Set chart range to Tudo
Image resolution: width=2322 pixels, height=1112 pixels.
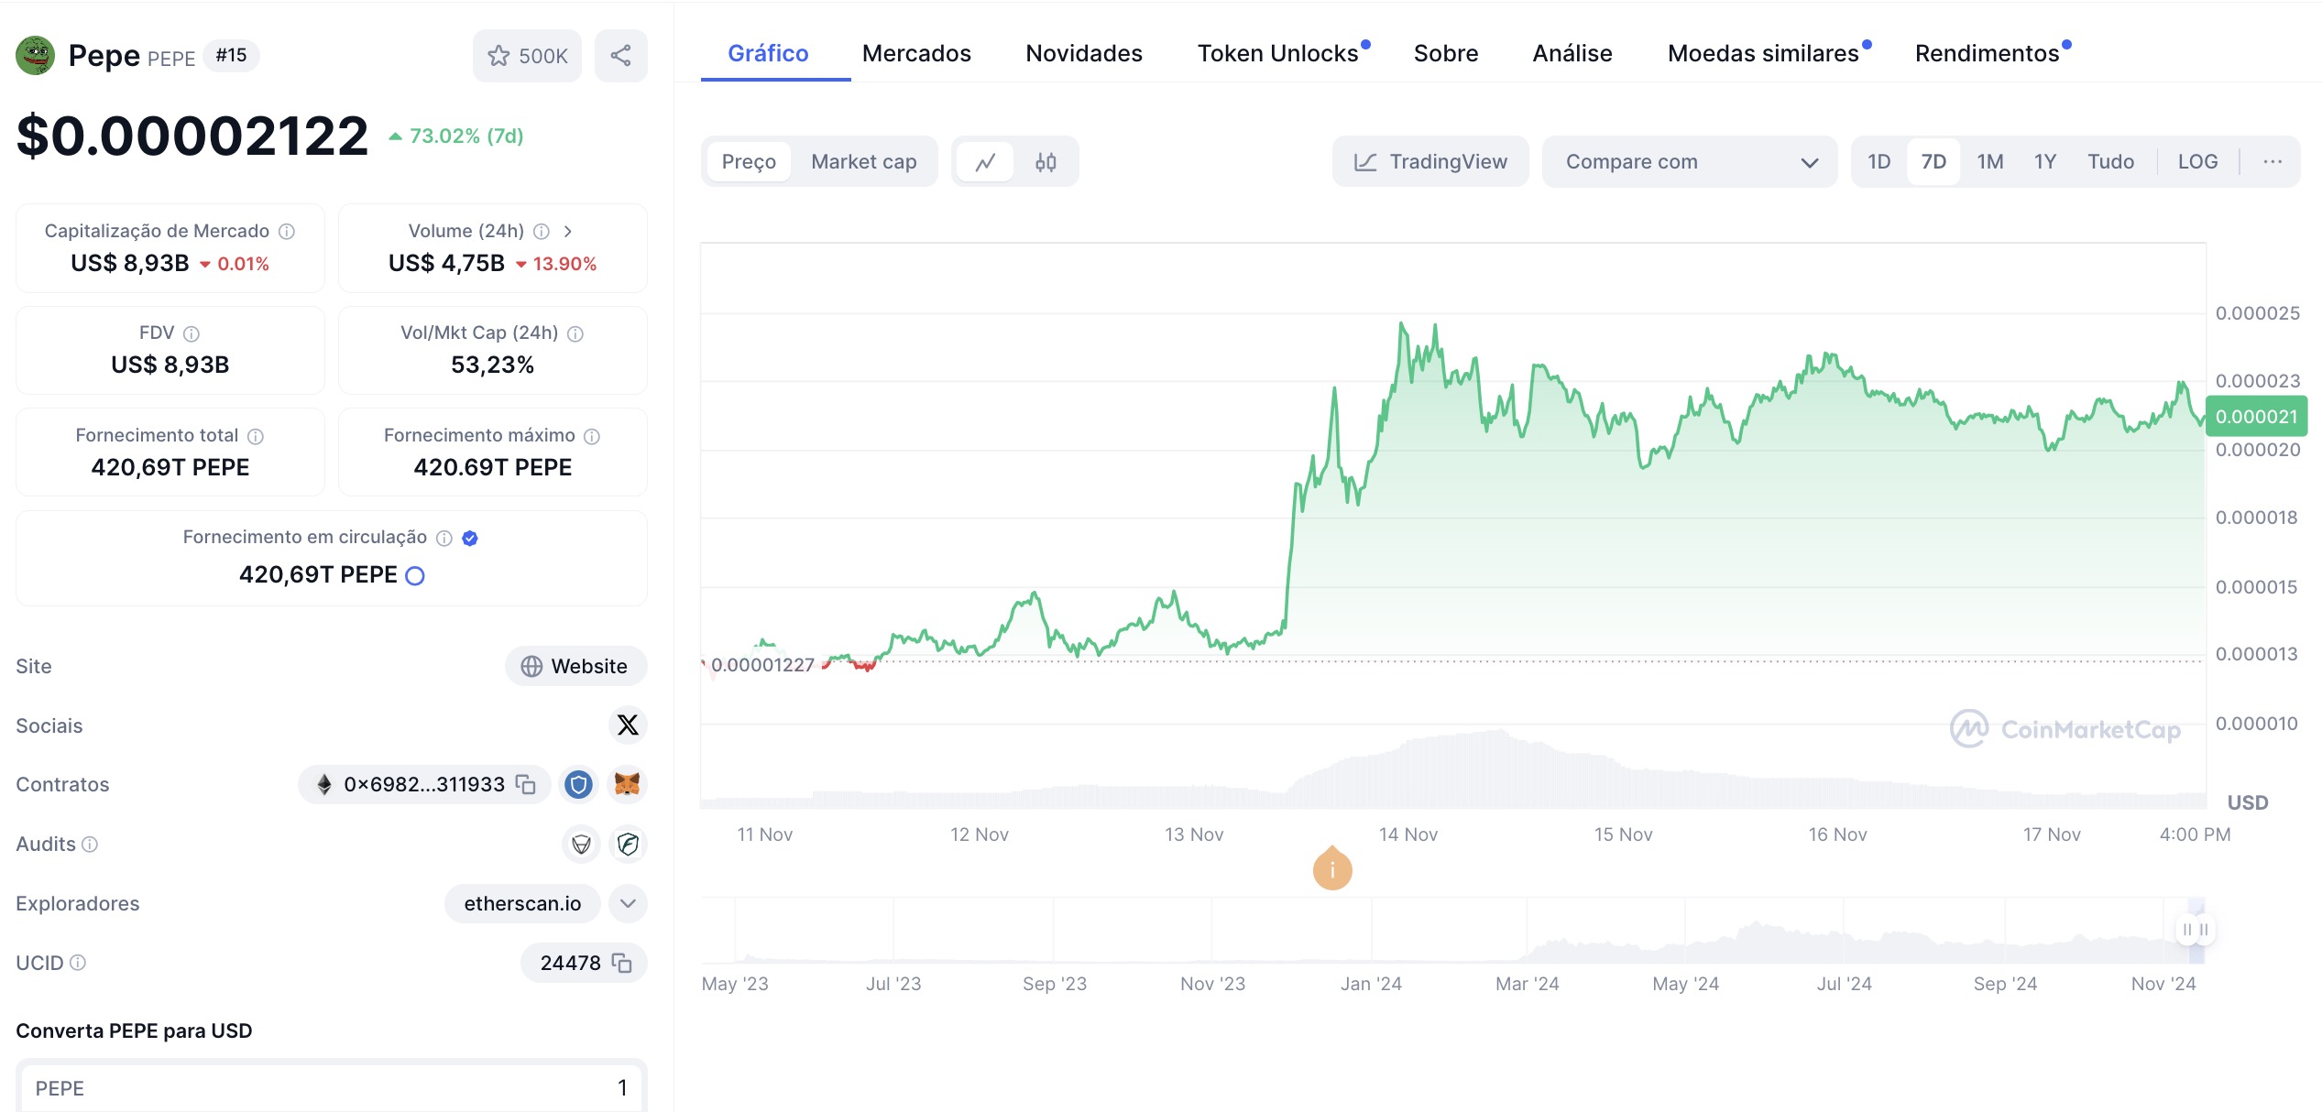coord(2111,162)
